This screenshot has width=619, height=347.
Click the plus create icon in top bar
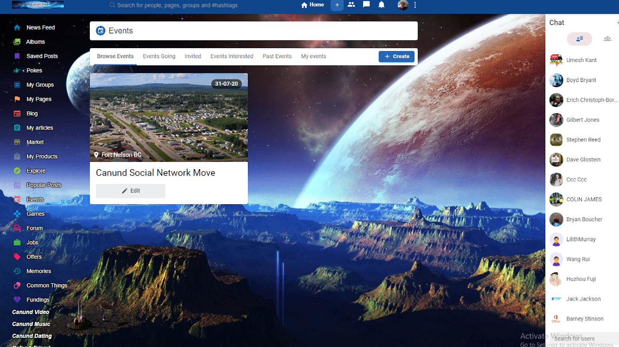click(337, 5)
